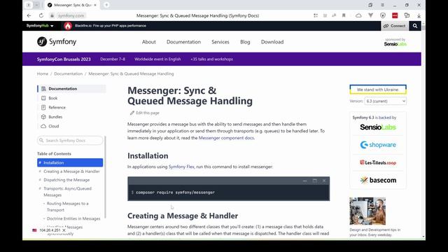Click the Blackfire.io performance banner link

[111, 26]
